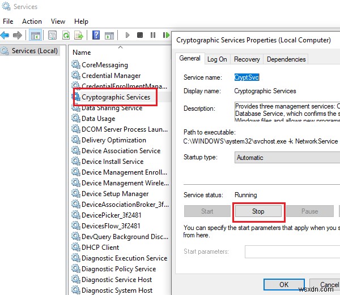This screenshot has width=340, height=295.
Task: Click the gear icon beside Diagnostic Policy Service
Action: [76, 268]
